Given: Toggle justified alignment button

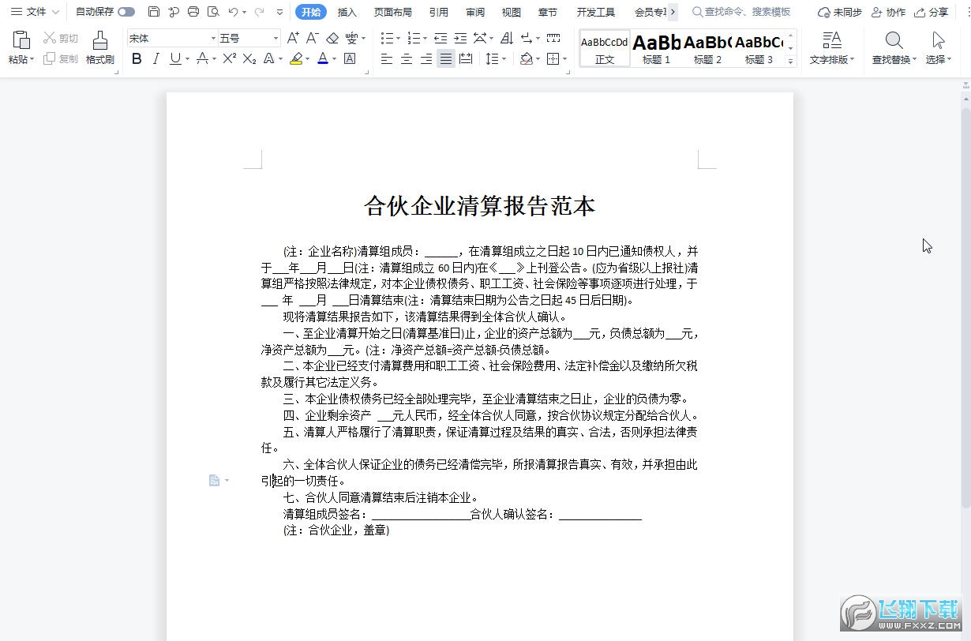Looking at the screenshot, I should click(446, 59).
